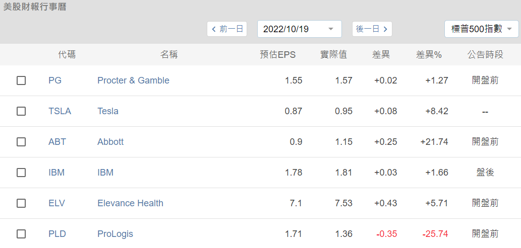Select the ABT row checkbox
The width and height of the screenshot is (521, 248).
pyautogui.click(x=21, y=142)
